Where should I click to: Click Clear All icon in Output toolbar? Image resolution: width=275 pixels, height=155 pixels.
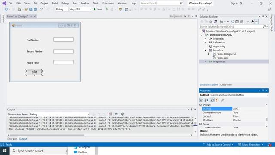pyautogui.click(x=110, y=114)
